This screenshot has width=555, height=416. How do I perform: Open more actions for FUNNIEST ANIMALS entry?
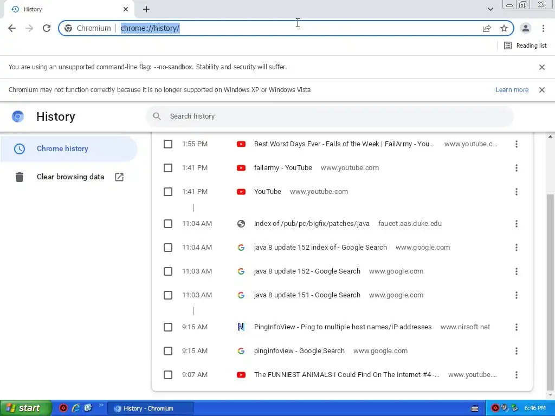(517, 375)
